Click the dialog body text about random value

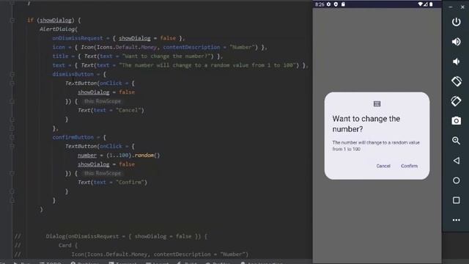click(x=376, y=146)
